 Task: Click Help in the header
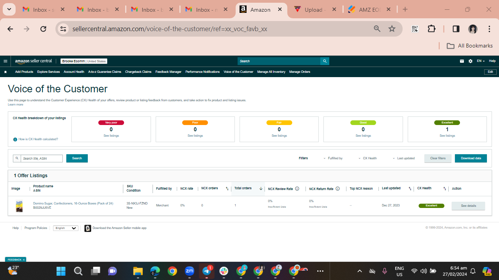492,61
